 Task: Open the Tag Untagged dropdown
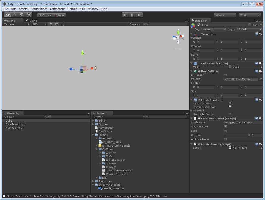pyautogui.click(x=213, y=29)
